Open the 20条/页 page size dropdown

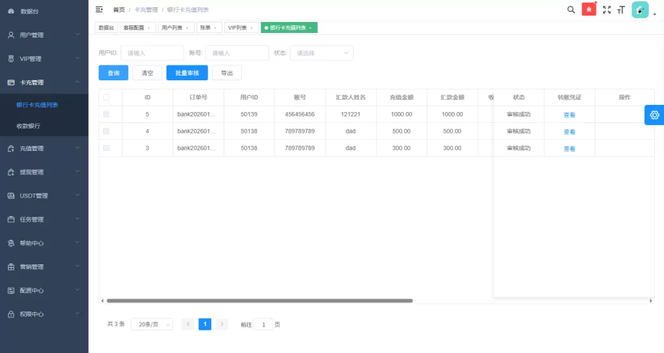click(152, 324)
